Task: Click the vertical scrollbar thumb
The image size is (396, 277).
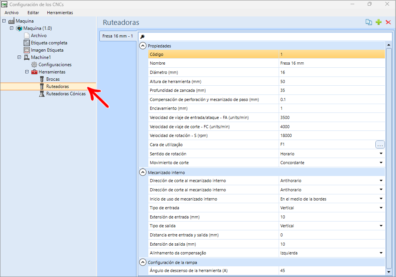Action: click(389, 158)
